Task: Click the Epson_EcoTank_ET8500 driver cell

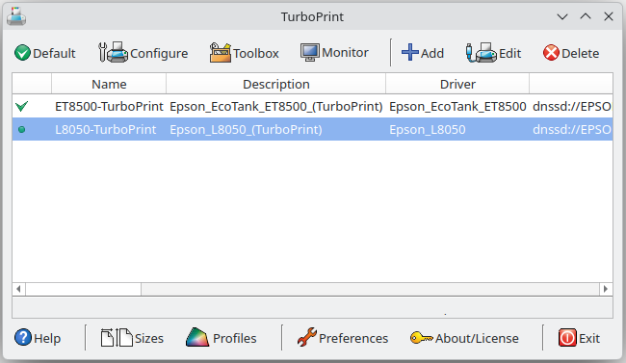Action: click(457, 106)
